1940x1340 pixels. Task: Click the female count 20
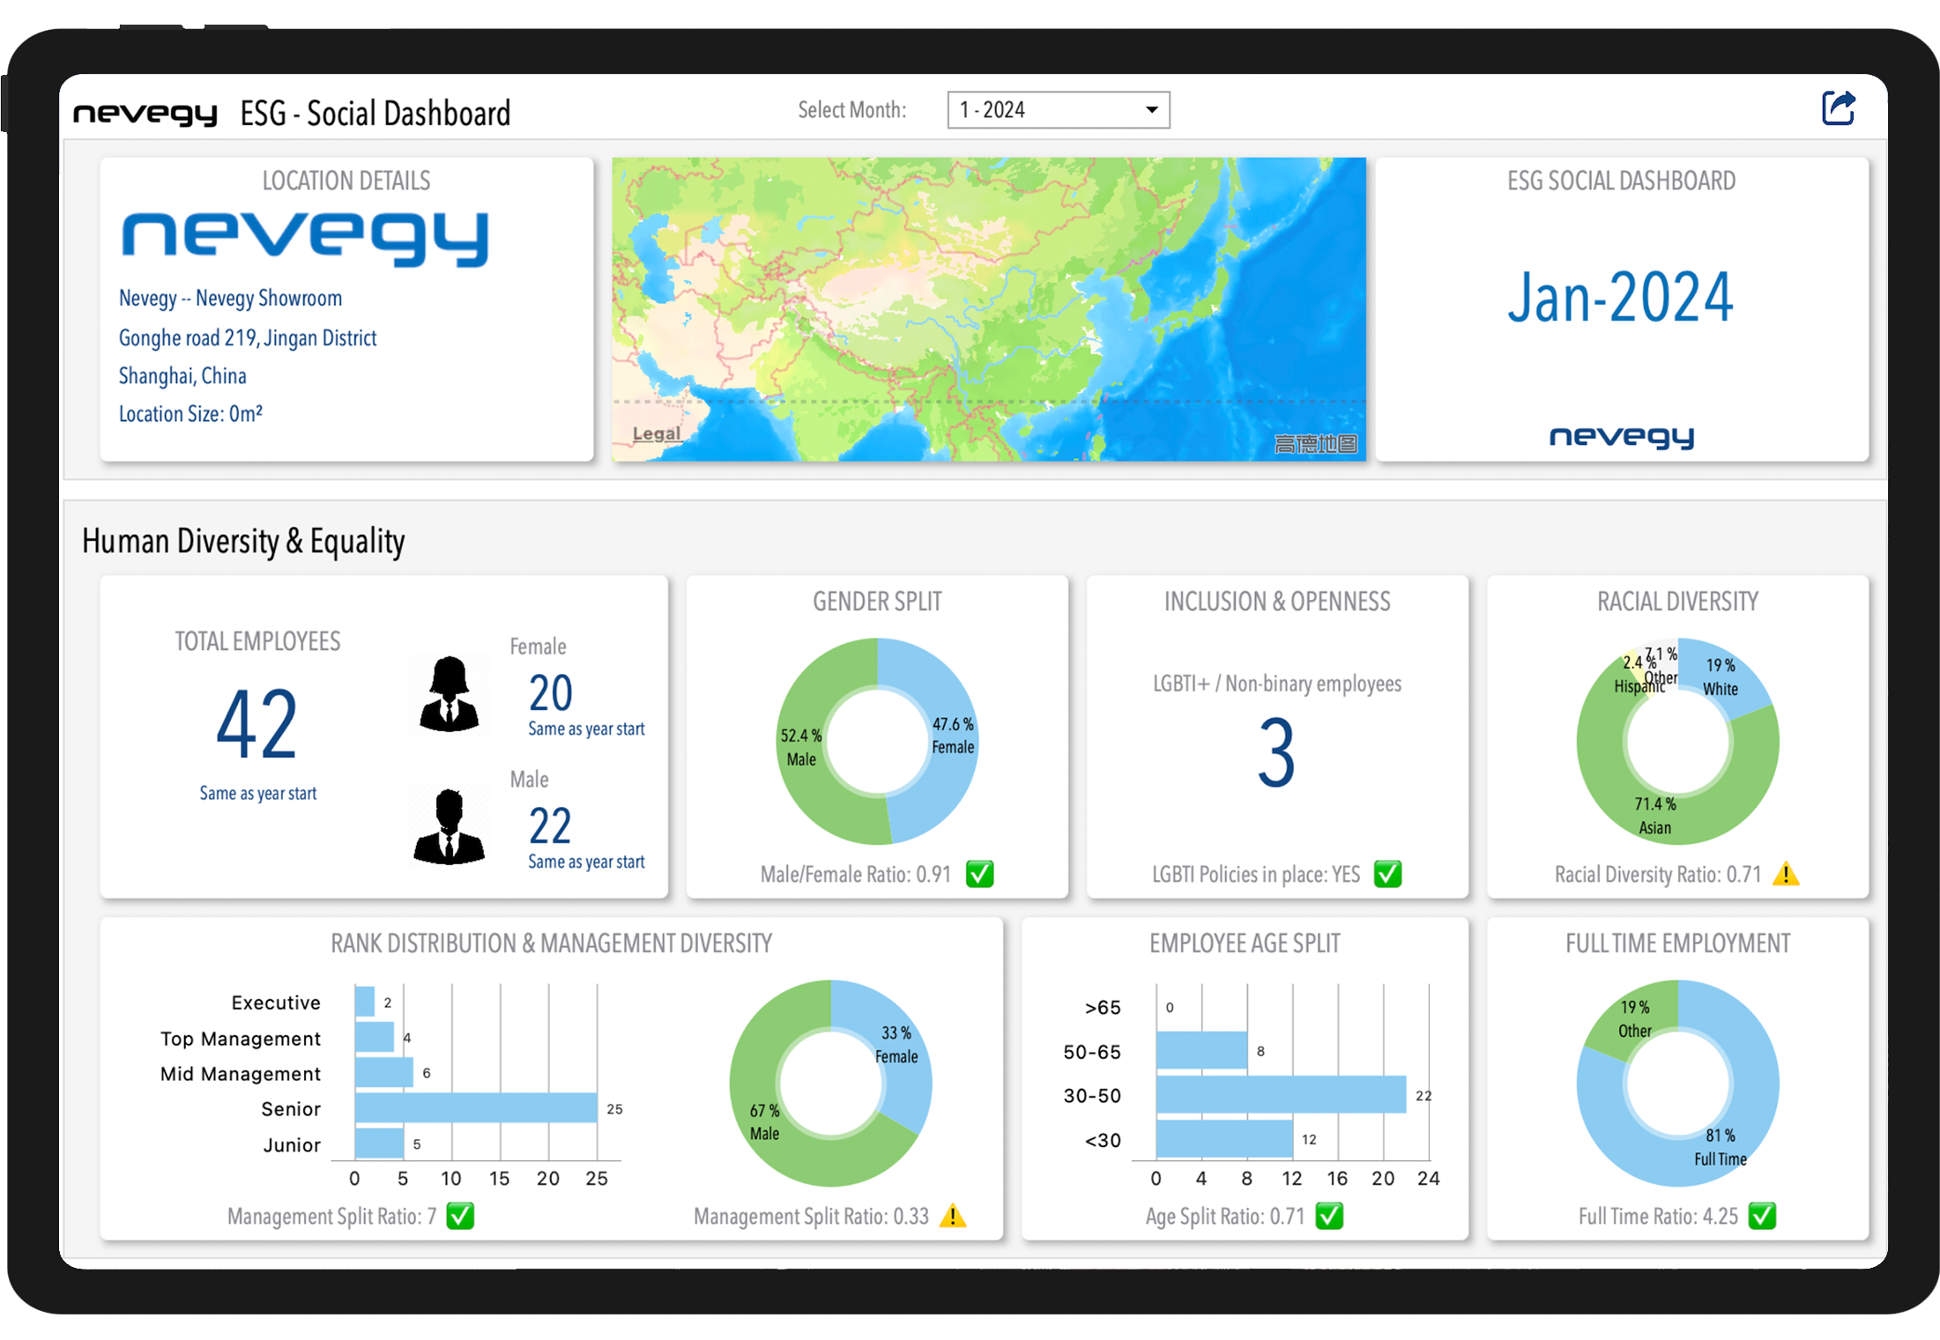[551, 692]
